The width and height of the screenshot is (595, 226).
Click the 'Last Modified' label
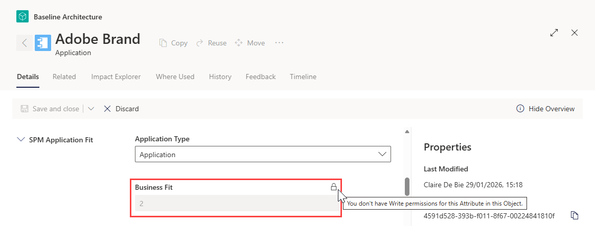tap(446, 169)
